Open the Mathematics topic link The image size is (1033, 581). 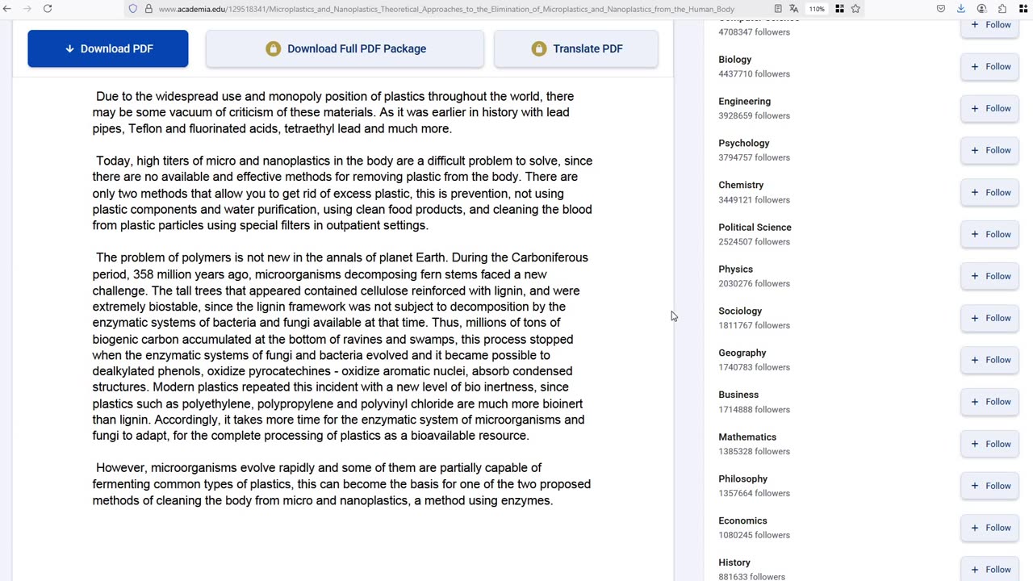pos(747,437)
